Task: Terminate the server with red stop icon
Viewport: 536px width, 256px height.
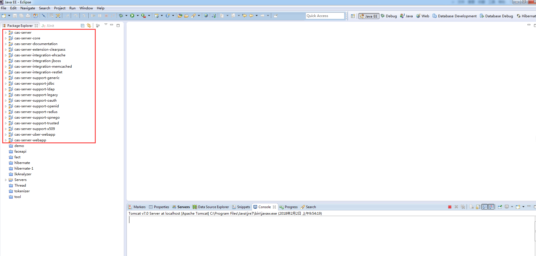Action: point(450,207)
